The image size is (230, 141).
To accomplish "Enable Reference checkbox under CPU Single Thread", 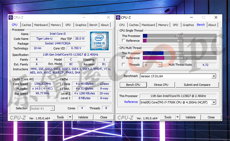I will point(124,40).
